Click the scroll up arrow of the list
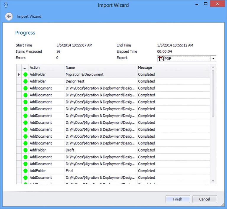Viewport: 227px width, 209px height. [x=213, y=67]
